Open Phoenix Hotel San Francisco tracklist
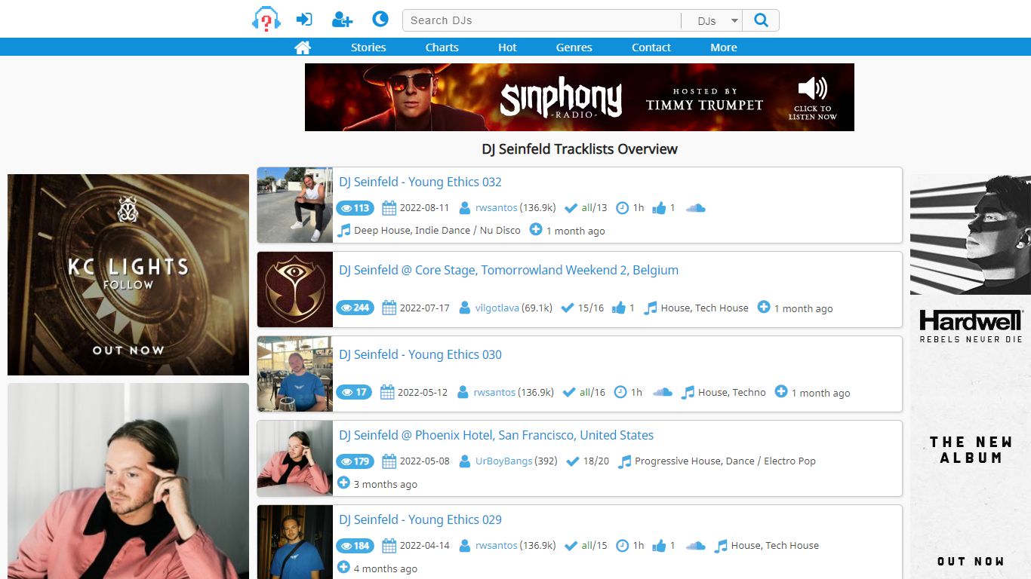Screen dimensions: 1031x579 (x=496, y=435)
